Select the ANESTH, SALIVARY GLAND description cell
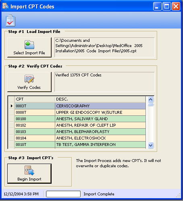The image size is (183, 201). (100, 119)
